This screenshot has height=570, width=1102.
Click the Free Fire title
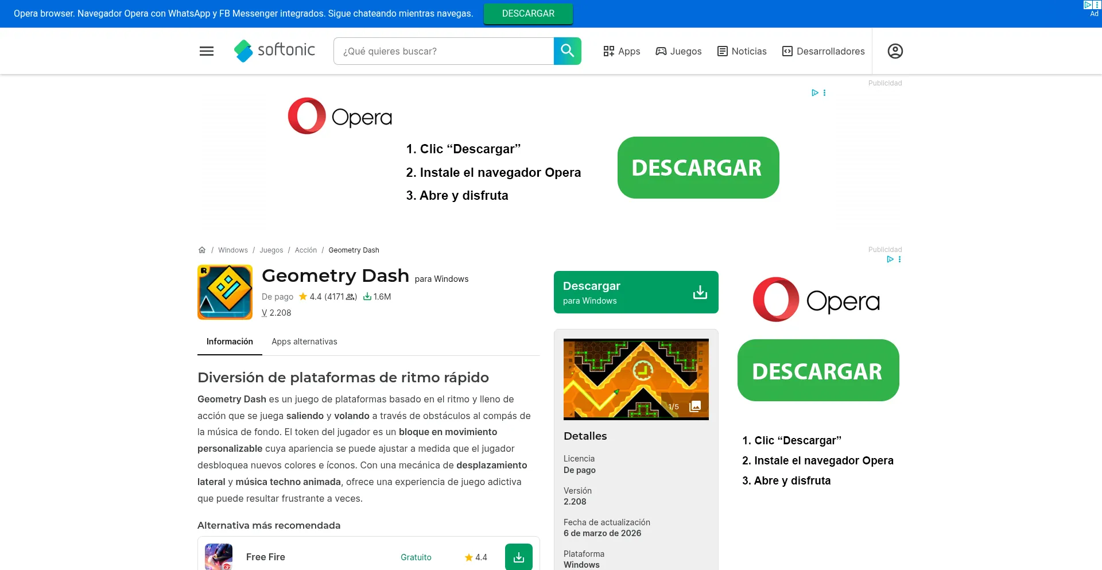coord(266,557)
